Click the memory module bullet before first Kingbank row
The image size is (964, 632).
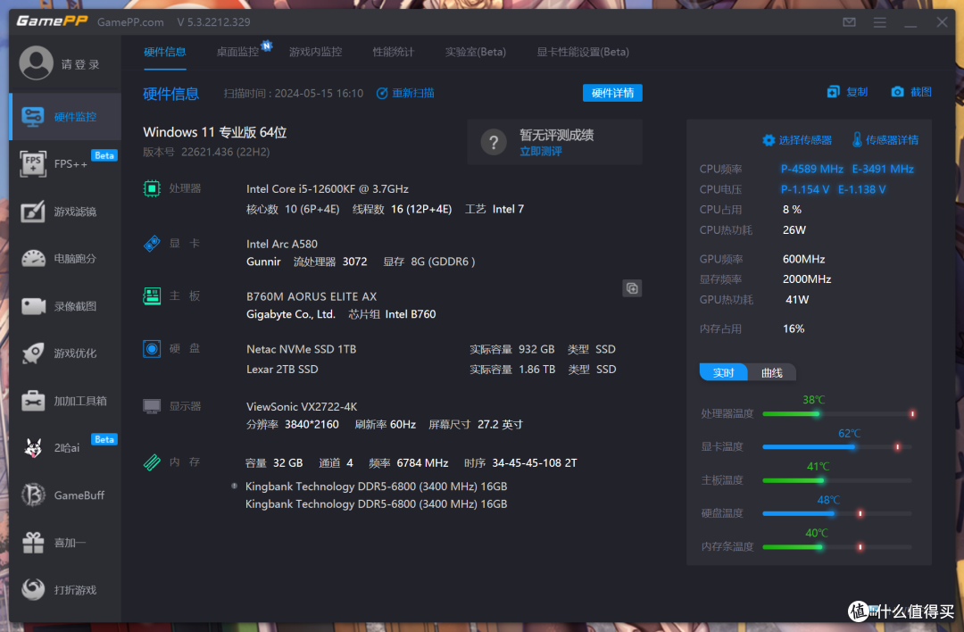point(234,486)
